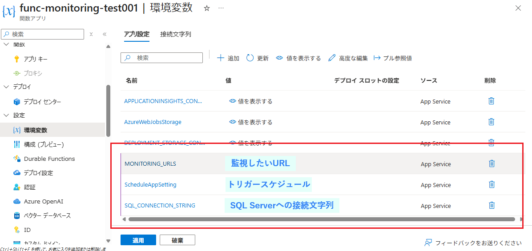
Task: Click the Durable Functions lightning icon
Action: [16, 159]
